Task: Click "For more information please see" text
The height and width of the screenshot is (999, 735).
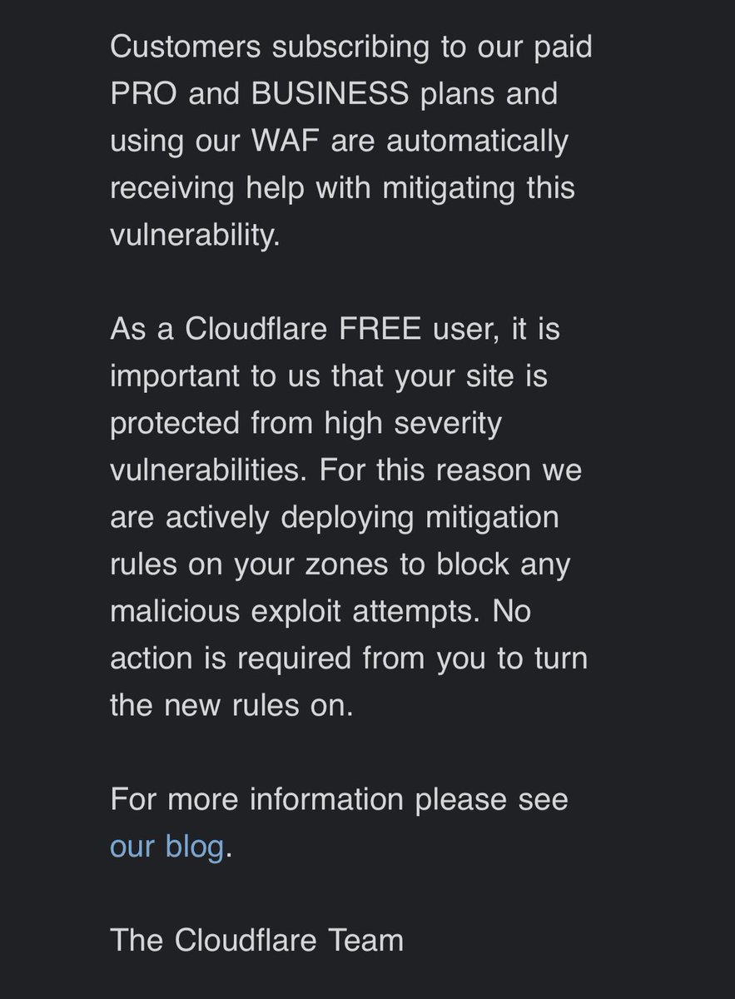Action: click(x=339, y=799)
